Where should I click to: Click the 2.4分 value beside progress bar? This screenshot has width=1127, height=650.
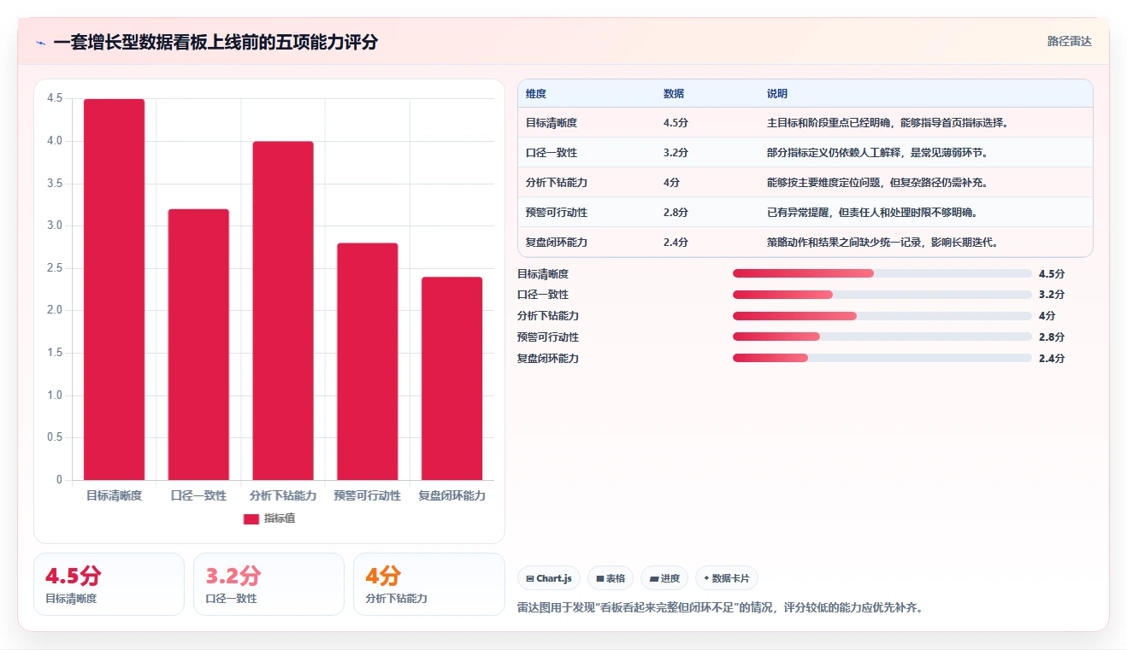1052,358
